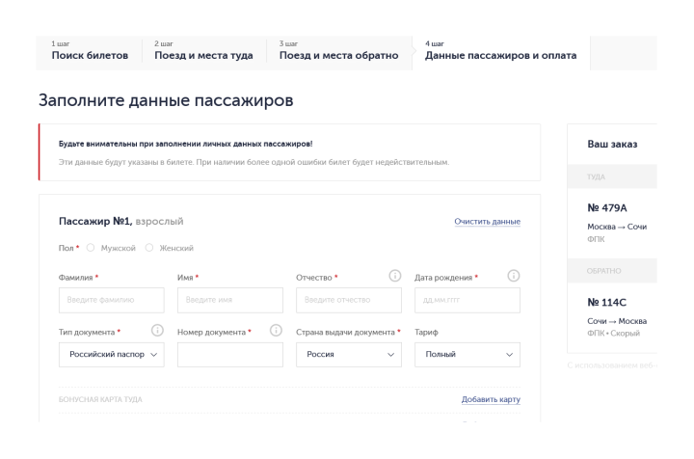Image resolution: width=694 pixels, height=459 pixels.
Task: Go to step 1 Поиск билетов
Action: tap(90, 52)
